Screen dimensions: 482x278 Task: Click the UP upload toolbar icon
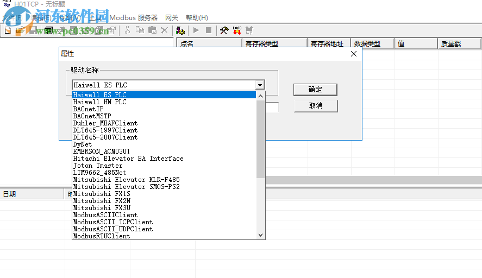click(249, 30)
